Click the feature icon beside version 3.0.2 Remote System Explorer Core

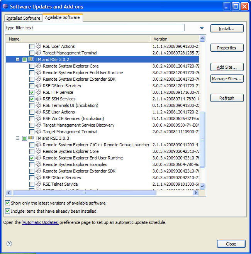(38, 66)
